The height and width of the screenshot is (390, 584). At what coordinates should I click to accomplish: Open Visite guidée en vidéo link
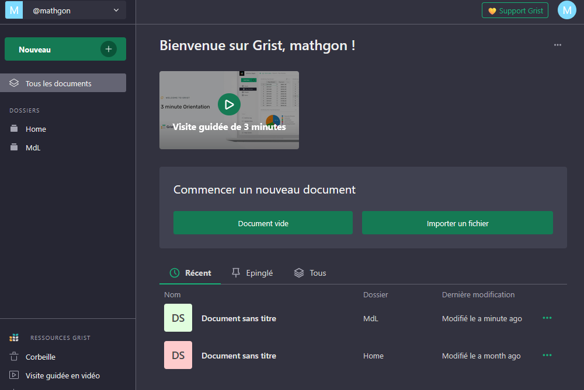[x=62, y=375]
